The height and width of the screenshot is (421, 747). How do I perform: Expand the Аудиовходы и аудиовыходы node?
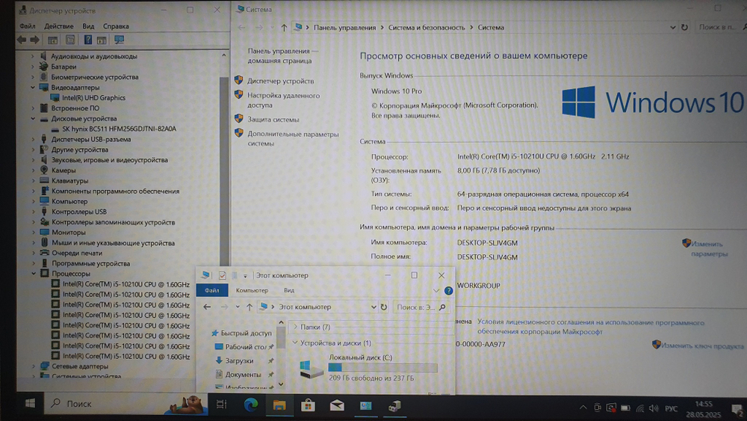point(33,56)
